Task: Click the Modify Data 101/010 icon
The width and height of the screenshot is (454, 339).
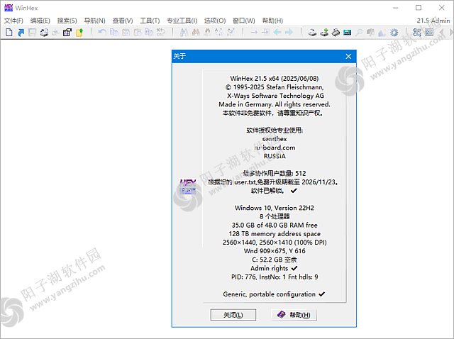Action: [161, 32]
